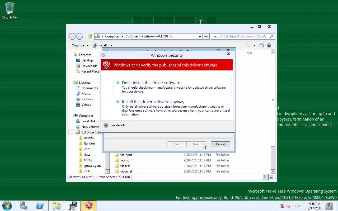The height and width of the screenshot is (211, 338).
Task: Open data folder in tree
Action: pyautogui.click(x=84, y=155)
